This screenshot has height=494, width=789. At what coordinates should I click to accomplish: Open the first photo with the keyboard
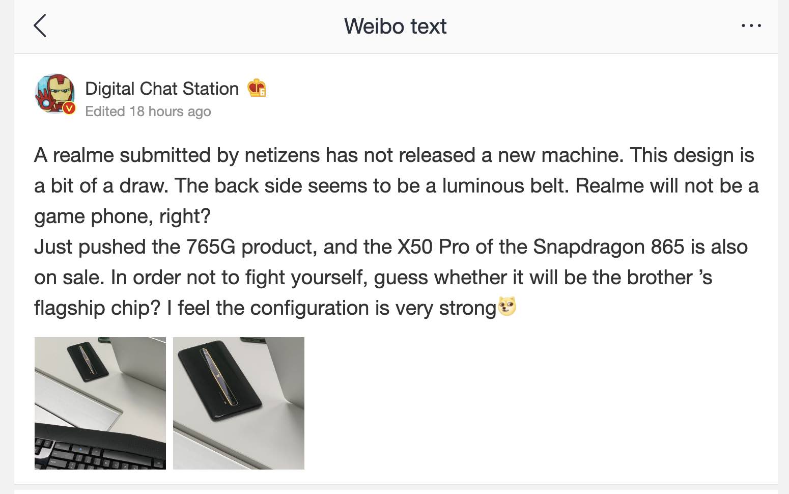[100, 403]
